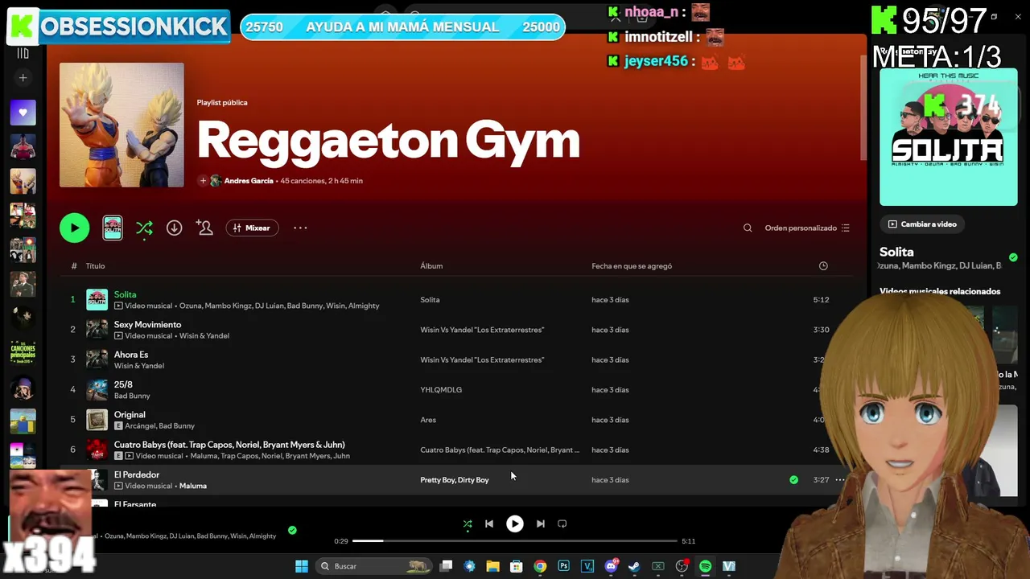Open the Orden personalizado sort dropdown
Viewport: 1030px width, 579px height.
[x=807, y=228]
